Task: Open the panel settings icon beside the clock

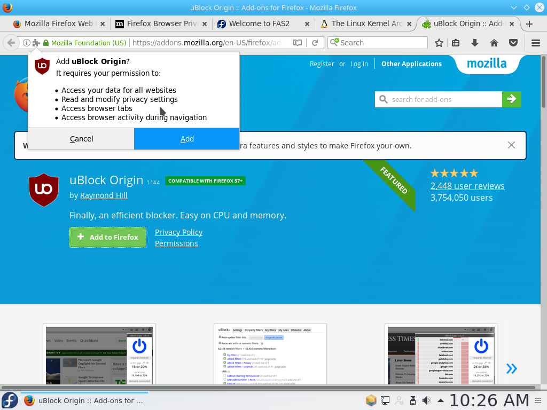Action: coord(538,400)
